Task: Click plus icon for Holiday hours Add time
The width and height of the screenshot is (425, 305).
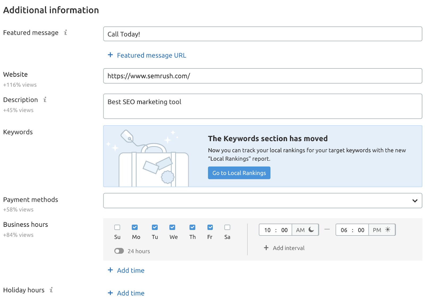Action: point(110,293)
